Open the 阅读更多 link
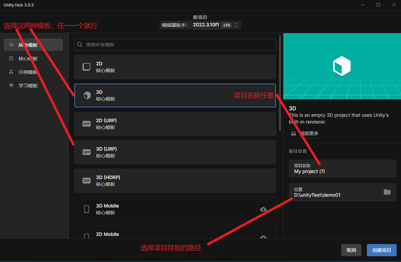 309,133
